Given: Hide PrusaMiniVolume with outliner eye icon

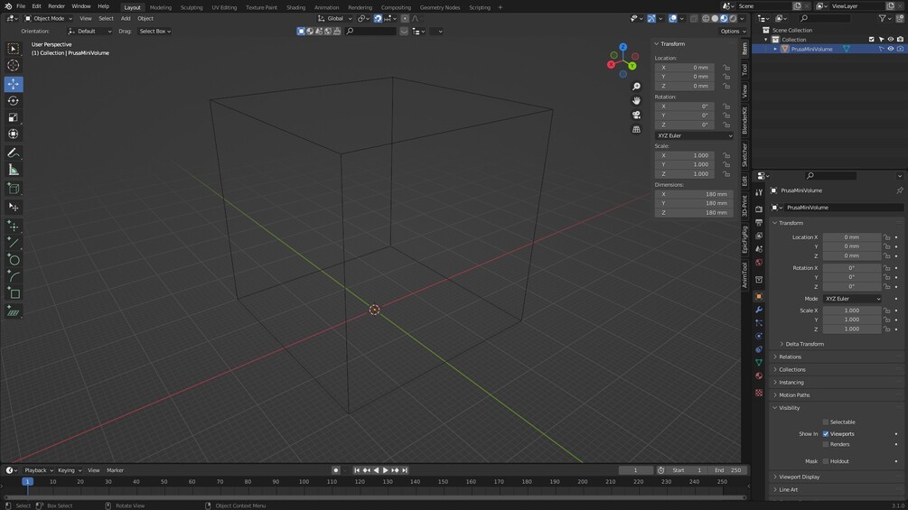Looking at the screenshot, I should pyautogui.click(x=891, y=49).
